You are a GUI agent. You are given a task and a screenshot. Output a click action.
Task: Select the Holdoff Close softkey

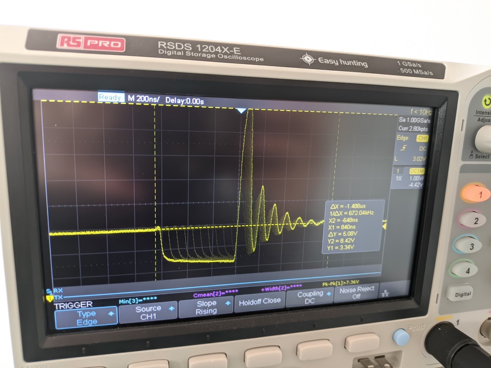[260, 301]
